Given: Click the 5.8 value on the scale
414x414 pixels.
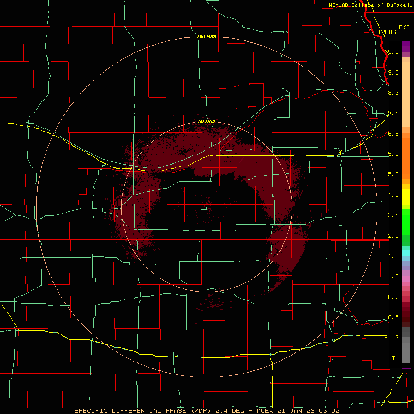Looking at the screenshot, I should (x=393, y=154).
